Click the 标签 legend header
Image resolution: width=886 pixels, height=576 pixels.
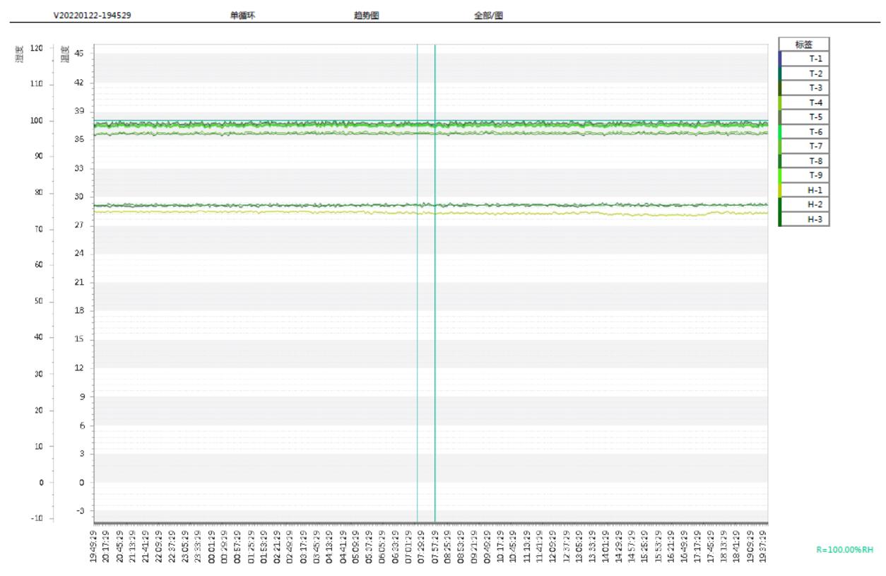(804, 44)
